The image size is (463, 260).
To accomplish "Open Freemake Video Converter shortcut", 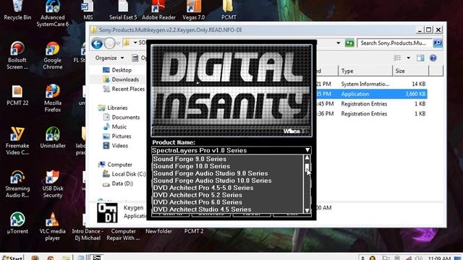I will [x=17, y=141].
